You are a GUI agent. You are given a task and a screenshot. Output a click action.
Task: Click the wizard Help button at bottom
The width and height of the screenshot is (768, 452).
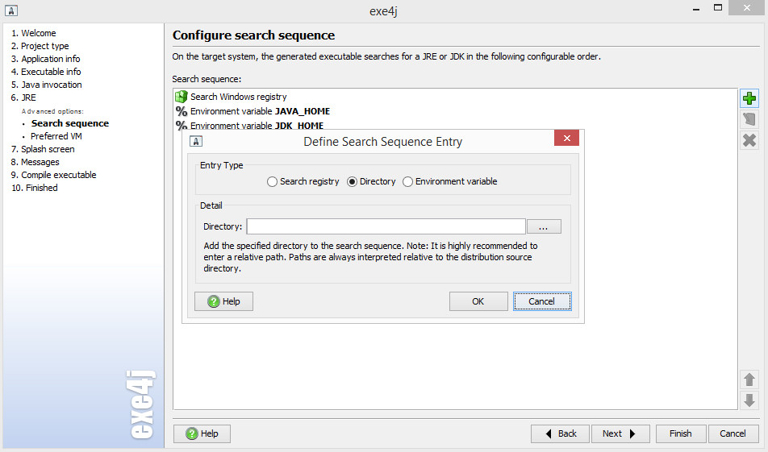pos(202,433)
